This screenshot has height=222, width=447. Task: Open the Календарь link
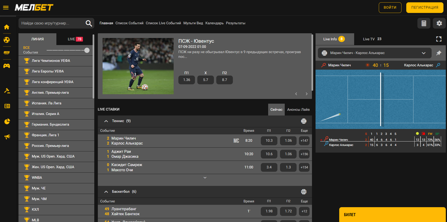pyautogui.click(x=214, y=23)
